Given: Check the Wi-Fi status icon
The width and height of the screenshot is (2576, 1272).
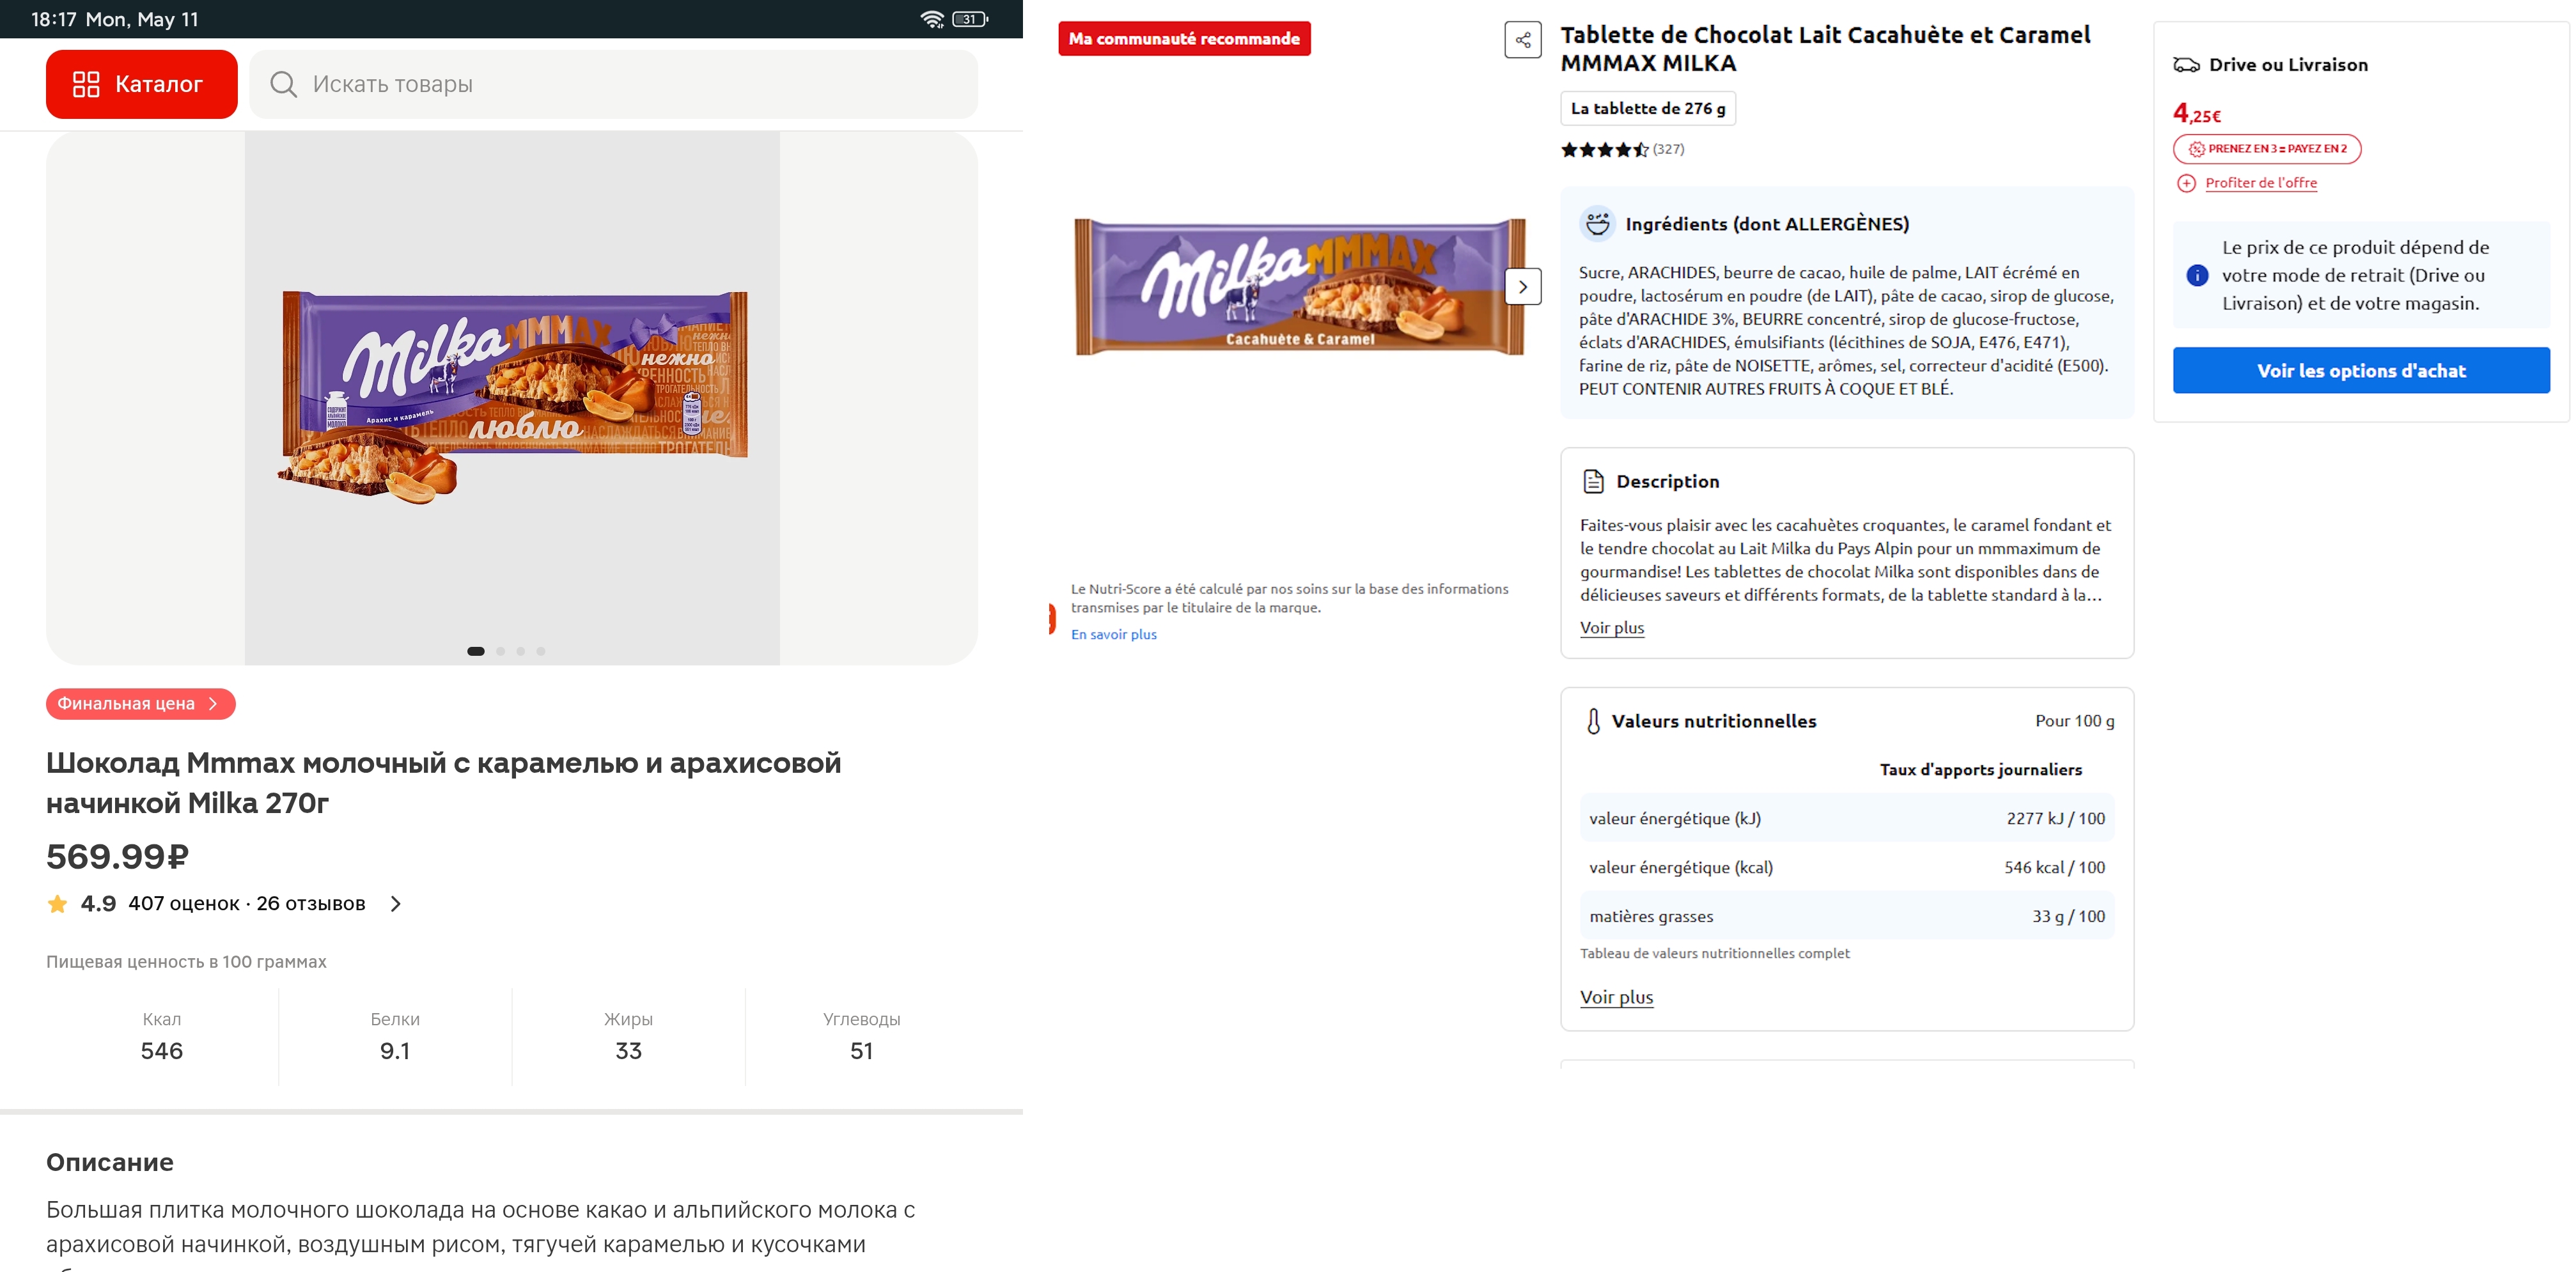Looking at the screenshot, I should coord(932,19).
